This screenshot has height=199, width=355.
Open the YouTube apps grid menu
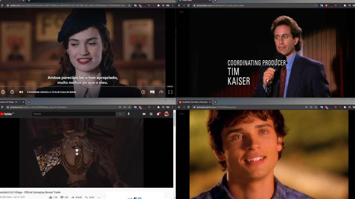pos(151,114)
